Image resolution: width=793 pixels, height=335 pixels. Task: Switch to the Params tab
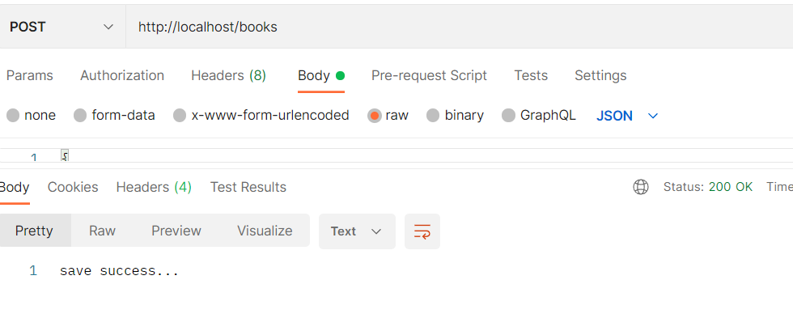pos(29,75)
